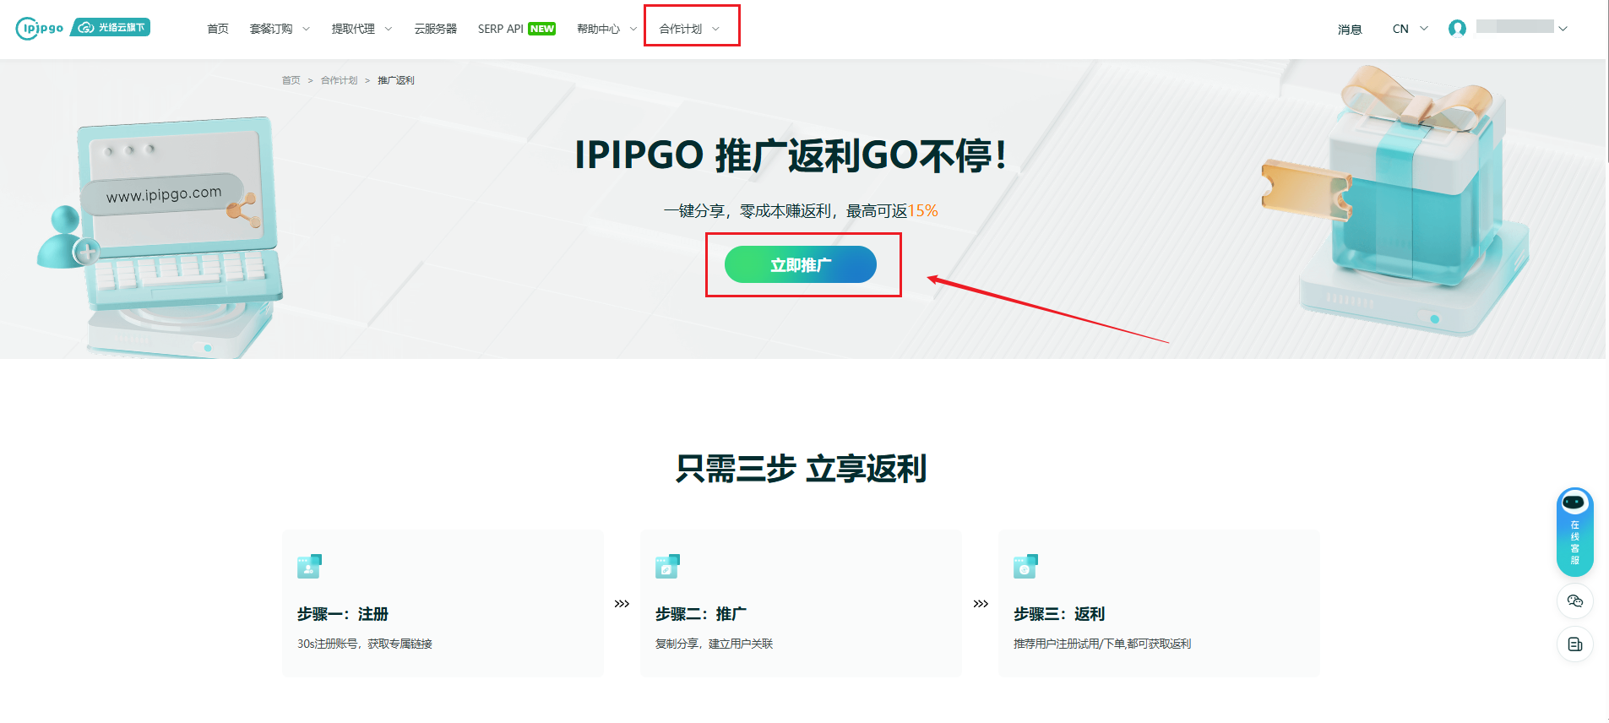Click the 合作计划 breadcrumb link

pos(339,80)
